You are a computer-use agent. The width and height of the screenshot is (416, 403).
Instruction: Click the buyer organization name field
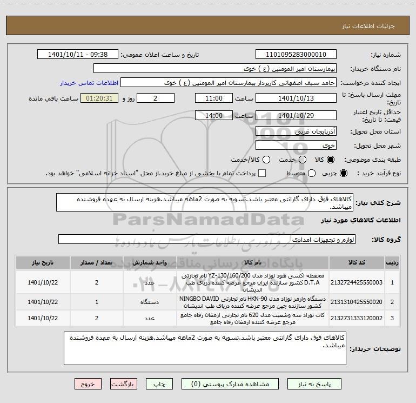coord(215,69)
